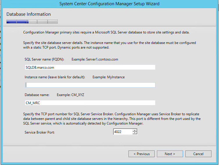Click the 'Dynamic ports are not supported' sentence
The image size is (219, 165).
83,47
